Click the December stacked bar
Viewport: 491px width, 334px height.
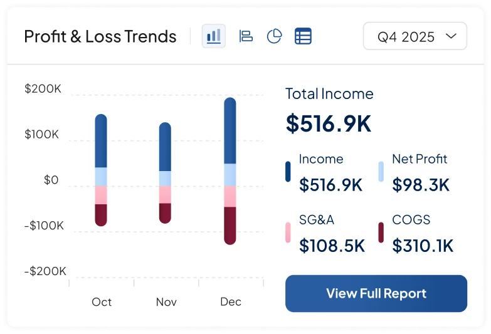230,170
